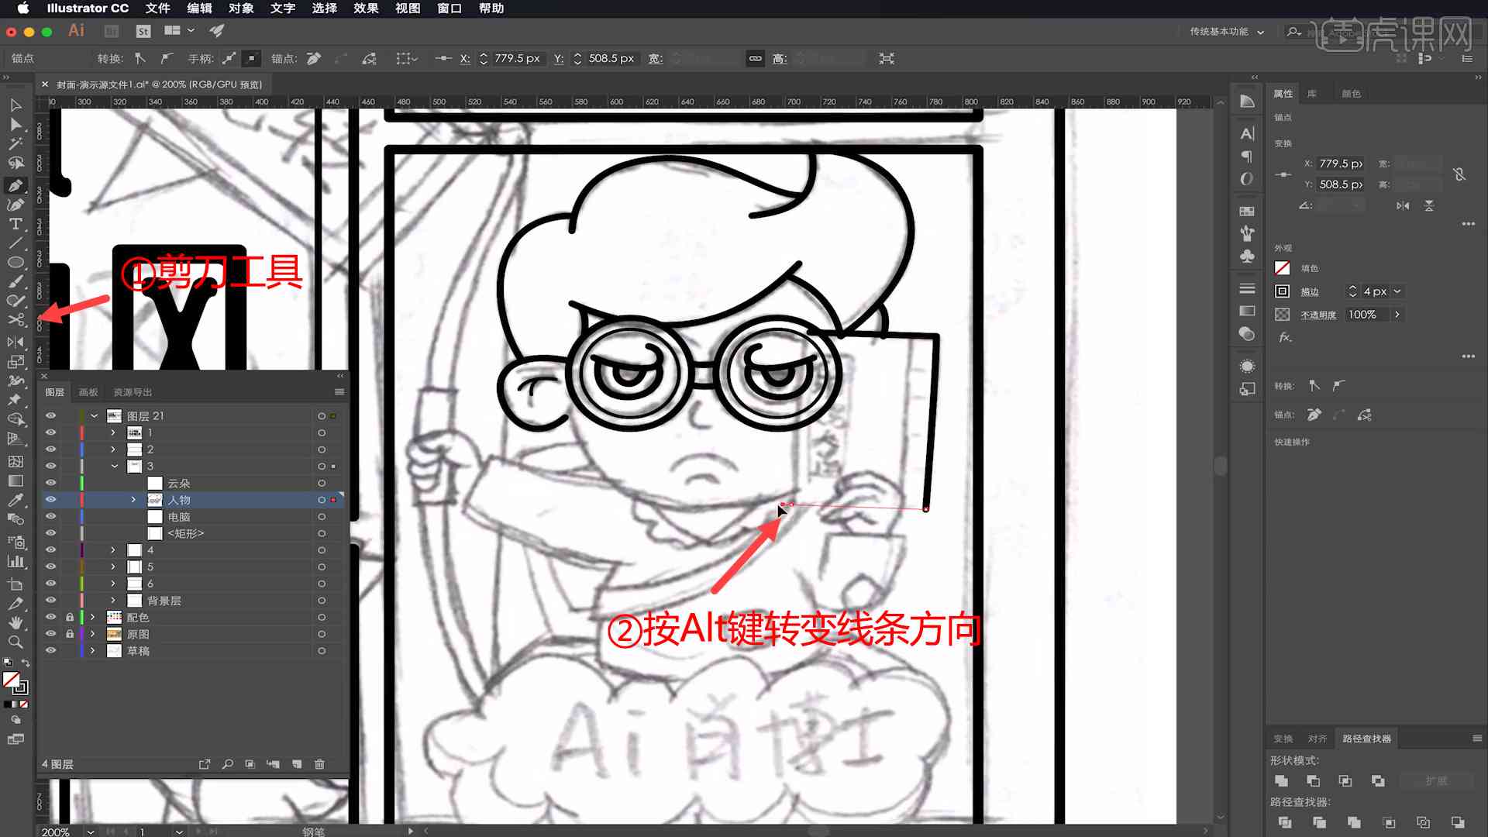Toggle visibility of 人物 layer

tap(50, 500)
